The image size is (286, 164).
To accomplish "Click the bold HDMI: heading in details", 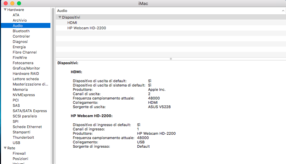I will (76, 72).
